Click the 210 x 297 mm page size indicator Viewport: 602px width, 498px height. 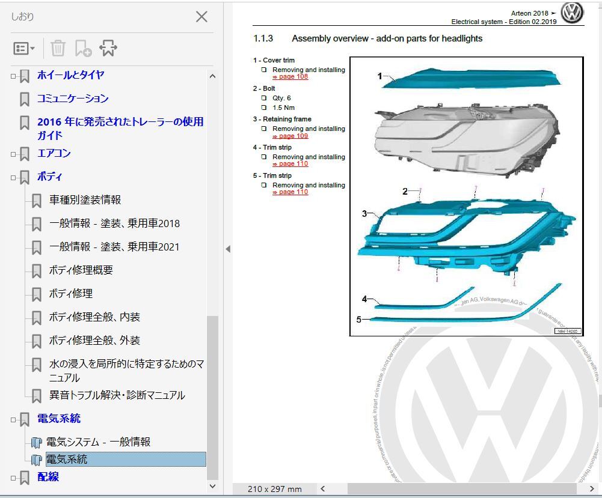point(275,489)
